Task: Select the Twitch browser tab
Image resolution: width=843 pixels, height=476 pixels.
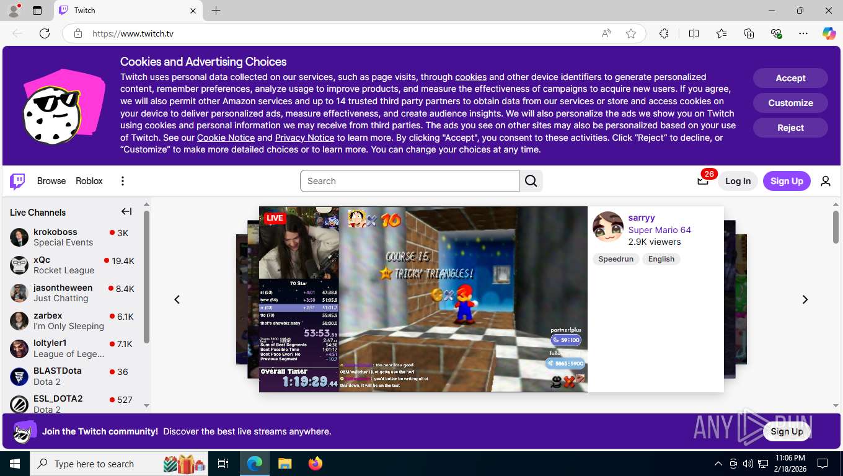Action: (x=127, y=11)
